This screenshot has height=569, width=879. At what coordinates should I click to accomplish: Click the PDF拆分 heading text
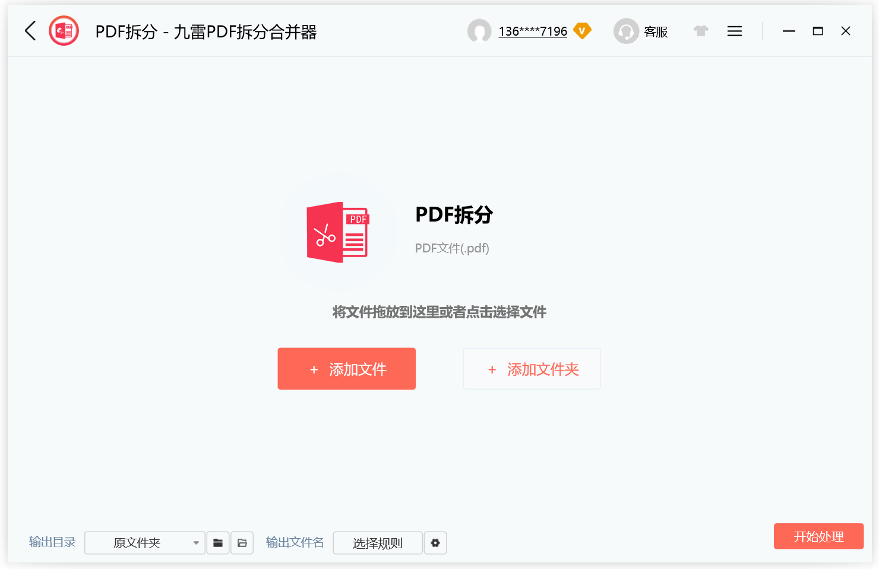454,214
